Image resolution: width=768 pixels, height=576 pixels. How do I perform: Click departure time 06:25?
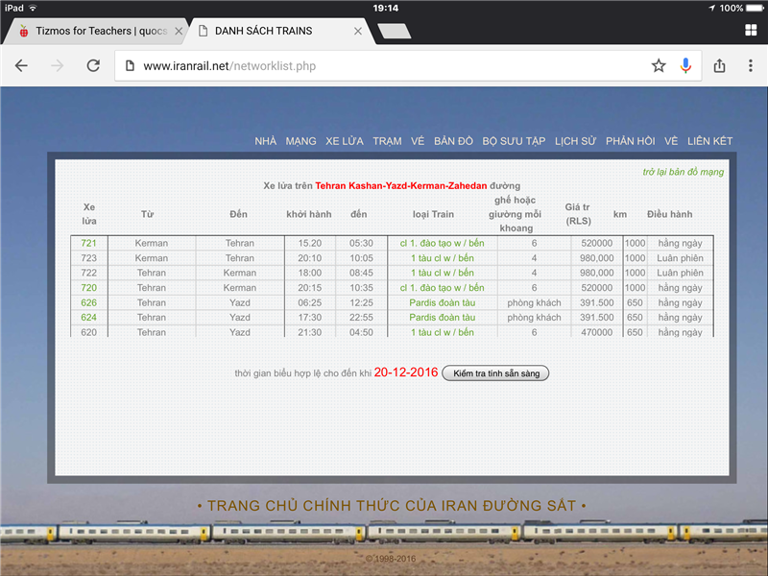tap(309, 302)
